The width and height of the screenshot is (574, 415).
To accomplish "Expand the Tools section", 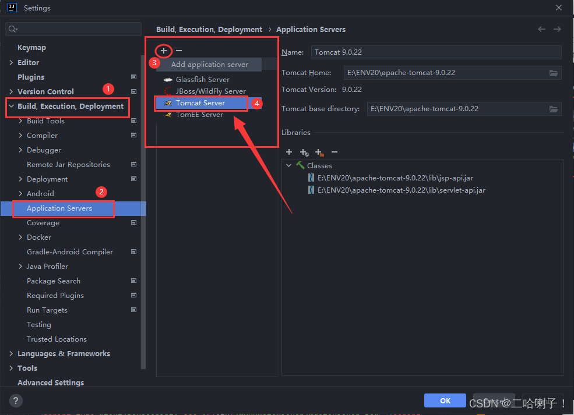I will coord(11,368).
